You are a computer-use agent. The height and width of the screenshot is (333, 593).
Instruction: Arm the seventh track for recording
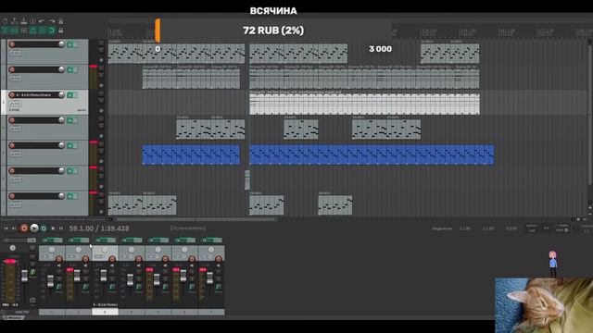[x=12, y=196]
